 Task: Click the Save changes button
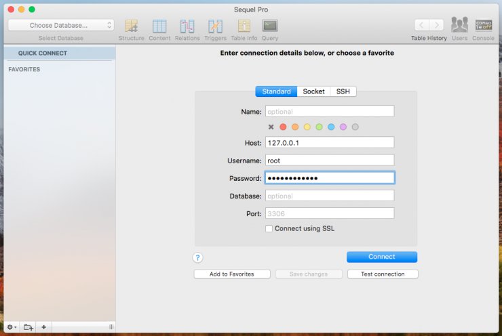(309, 274)
